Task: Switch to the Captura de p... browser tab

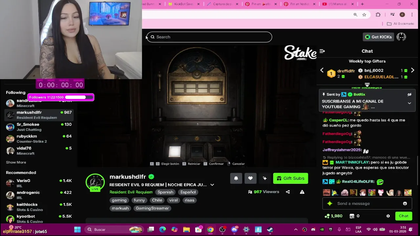Action: (222, 4)
